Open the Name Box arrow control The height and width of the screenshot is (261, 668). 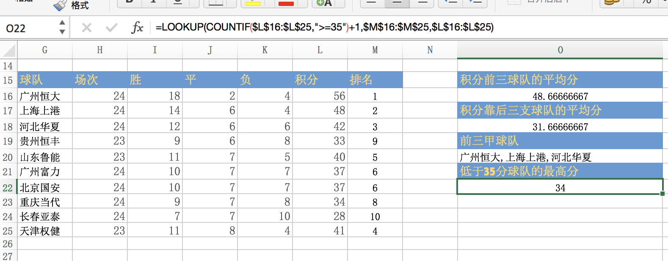pyautogui.click(x=62, y=28)
